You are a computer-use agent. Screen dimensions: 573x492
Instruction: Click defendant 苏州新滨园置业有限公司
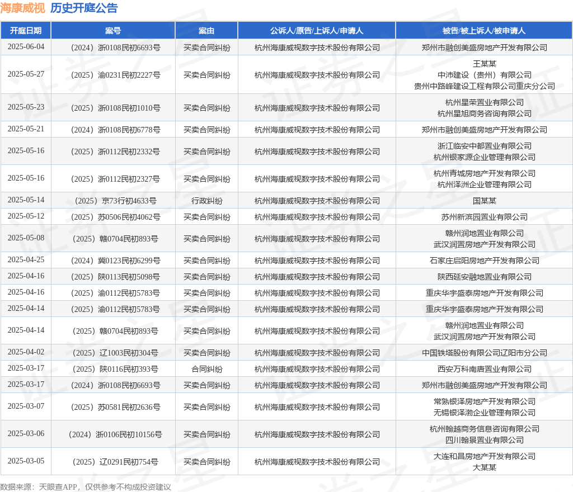484,217
